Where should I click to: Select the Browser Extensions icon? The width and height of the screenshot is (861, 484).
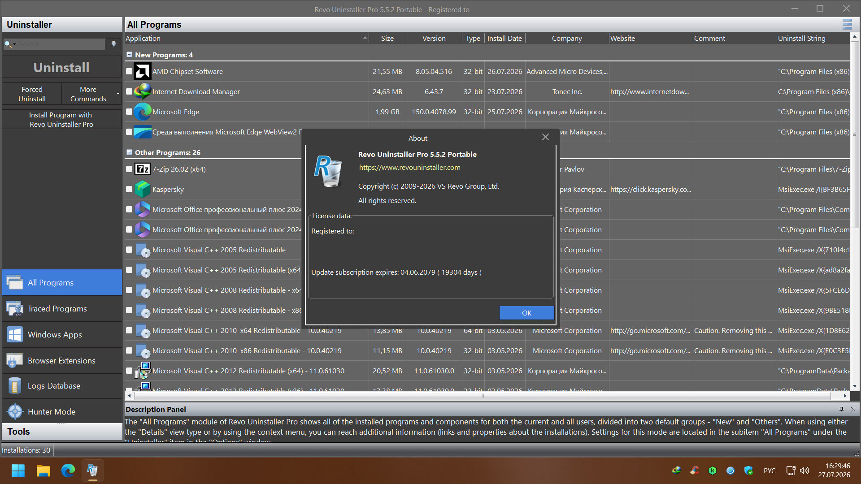coord(15,360)
